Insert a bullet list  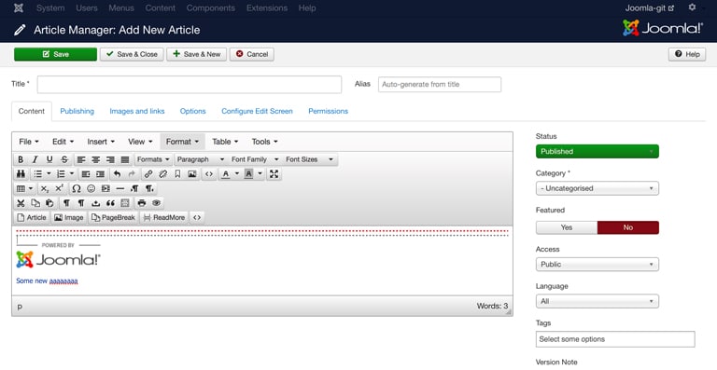pyautogui.click(x=38, y=174)
